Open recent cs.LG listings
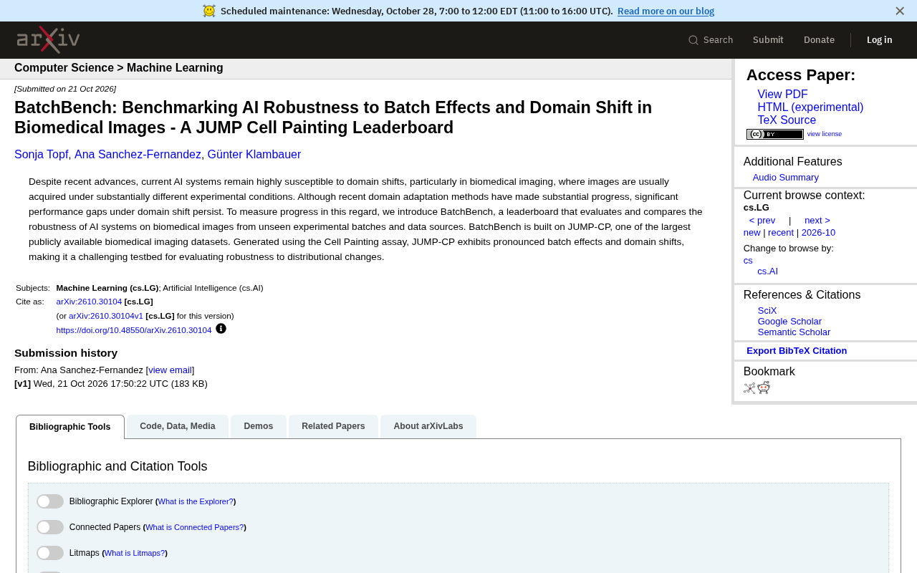 [781, 233]
